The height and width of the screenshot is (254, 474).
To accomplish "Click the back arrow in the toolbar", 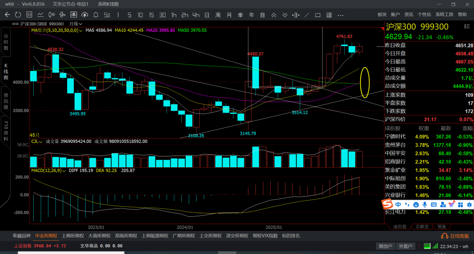I will click(x=7, y=15).
